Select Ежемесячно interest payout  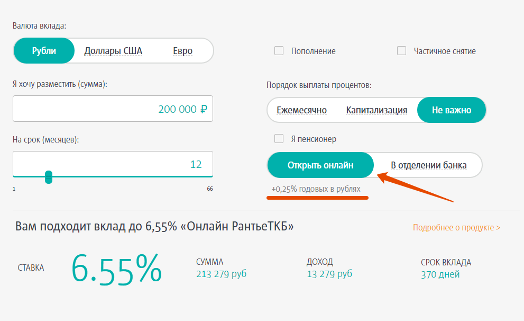pyautogui.click(x=301, y=110)
